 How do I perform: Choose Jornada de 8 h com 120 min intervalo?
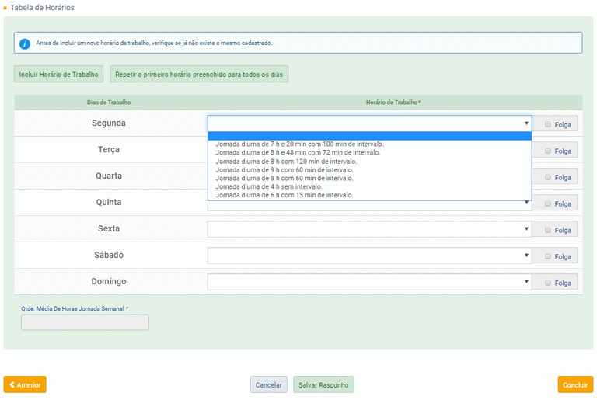point(285,161)
